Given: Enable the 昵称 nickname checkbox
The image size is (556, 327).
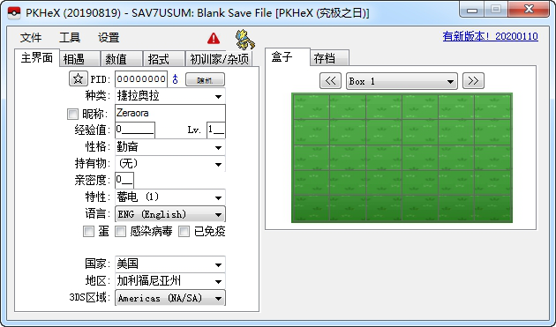Looking at the screenshot, I should [x=72, y=114].
